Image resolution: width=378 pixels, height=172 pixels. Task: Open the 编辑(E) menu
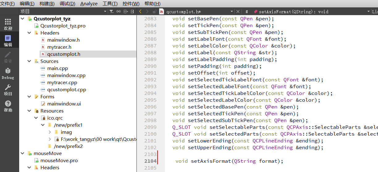click(x=27, y=4)
